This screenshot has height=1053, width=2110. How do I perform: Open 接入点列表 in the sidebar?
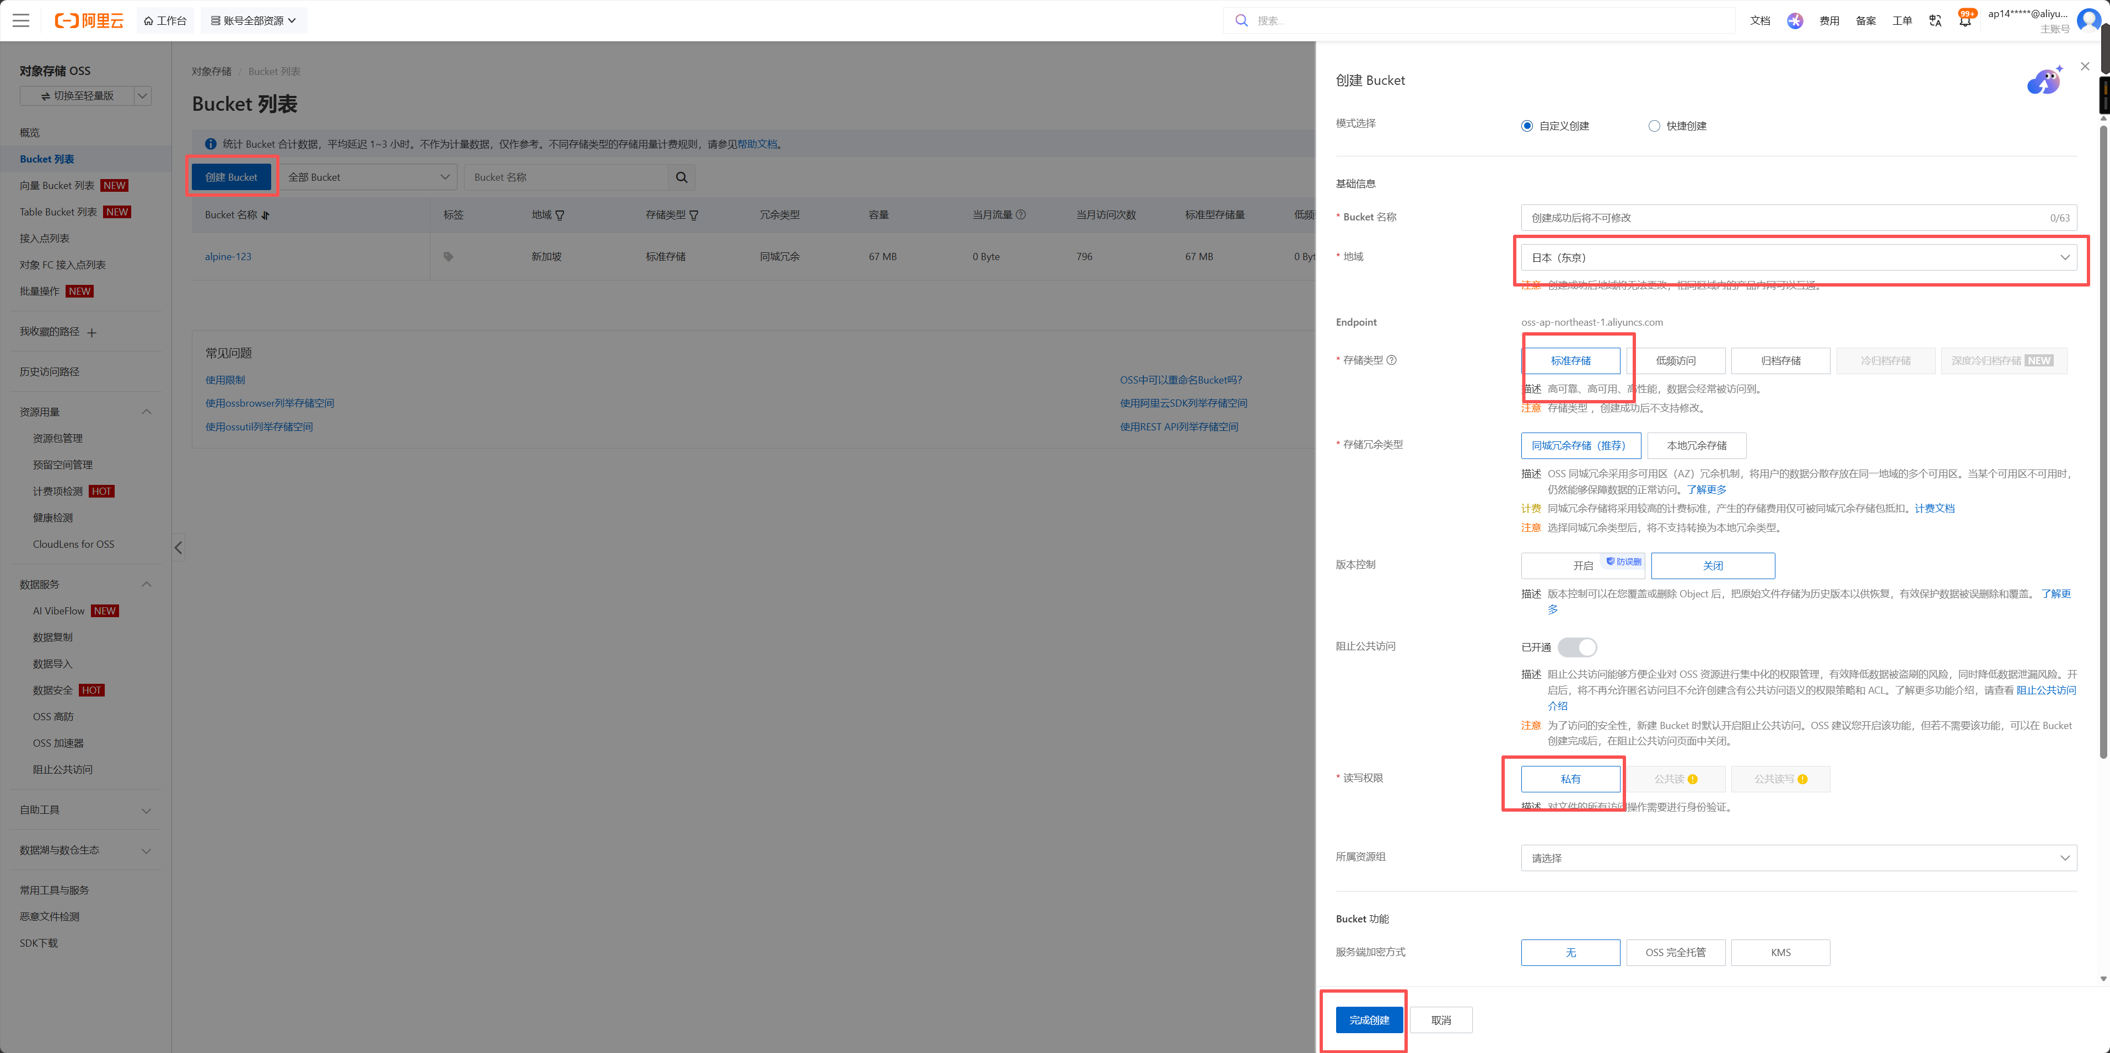tap(44, 238)
